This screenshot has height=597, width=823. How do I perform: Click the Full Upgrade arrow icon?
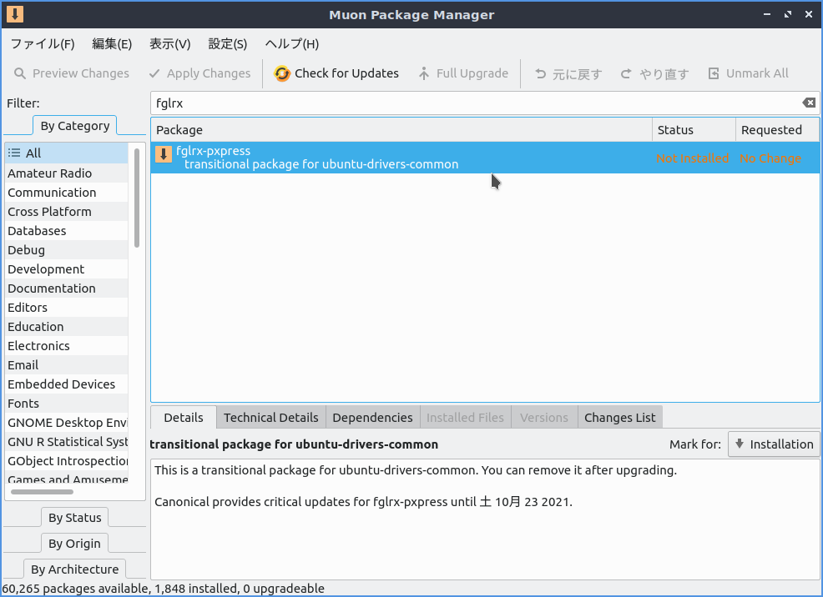(424, 73)
